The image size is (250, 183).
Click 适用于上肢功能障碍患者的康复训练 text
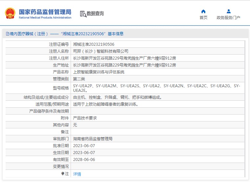(x=105, y=104)
